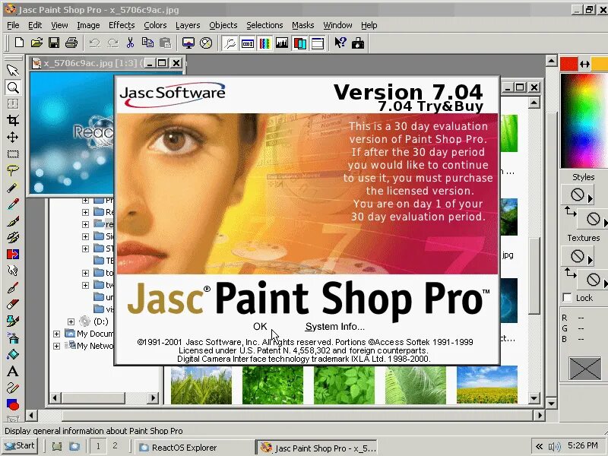Screen dimensions: 608x456
Task: Select the Clone Brush tool
Action: tap(13, 237)
